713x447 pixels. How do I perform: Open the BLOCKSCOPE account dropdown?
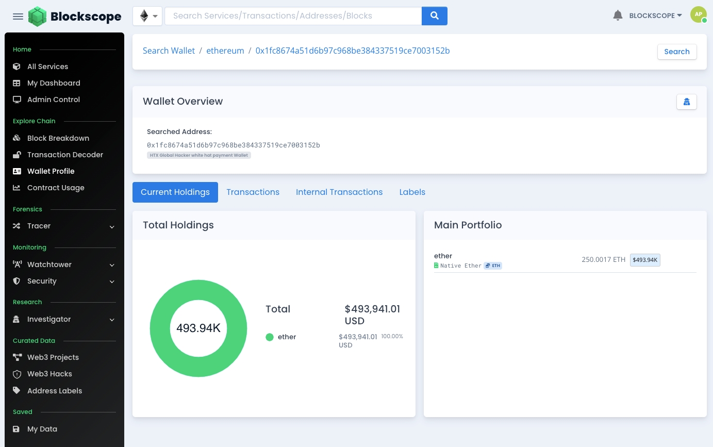pos(655,15)
